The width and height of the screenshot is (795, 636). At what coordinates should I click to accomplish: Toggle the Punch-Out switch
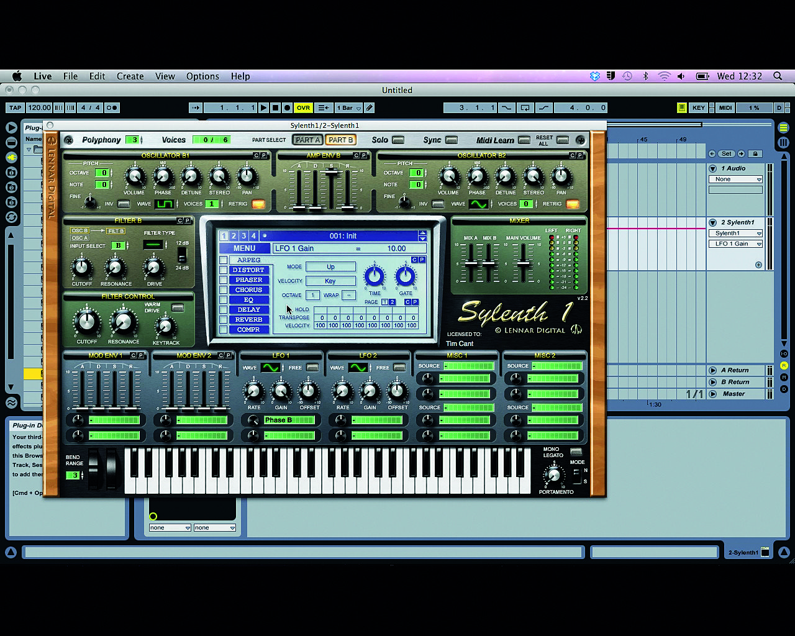pyautogui.click(x=543, y=107)
